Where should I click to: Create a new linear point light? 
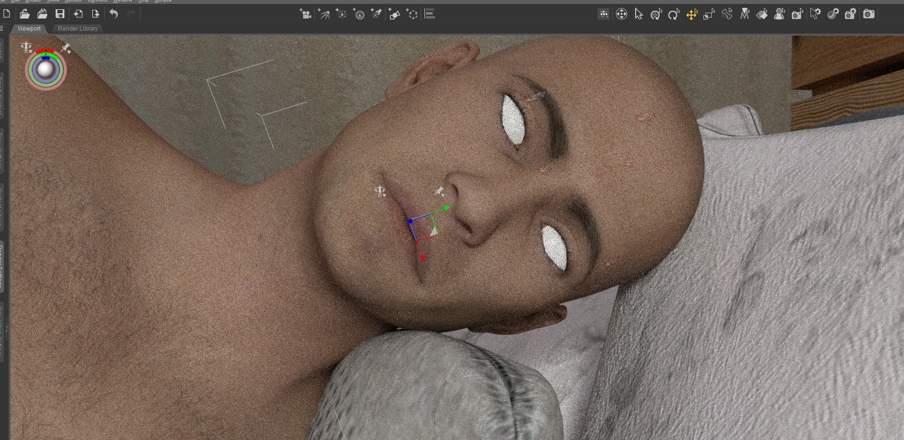pos(359,14)
